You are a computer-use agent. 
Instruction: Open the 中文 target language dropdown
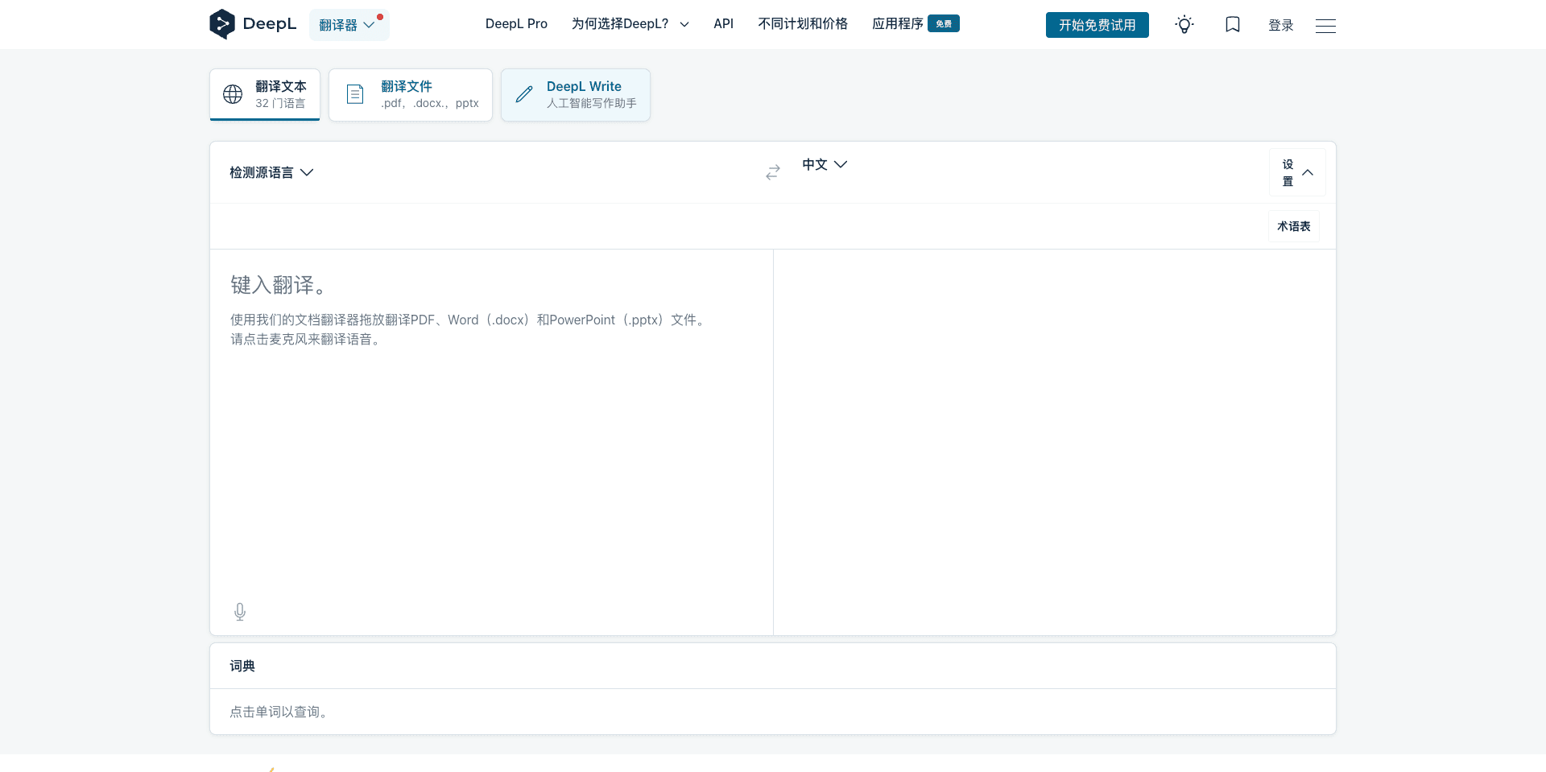coord(825,164)
